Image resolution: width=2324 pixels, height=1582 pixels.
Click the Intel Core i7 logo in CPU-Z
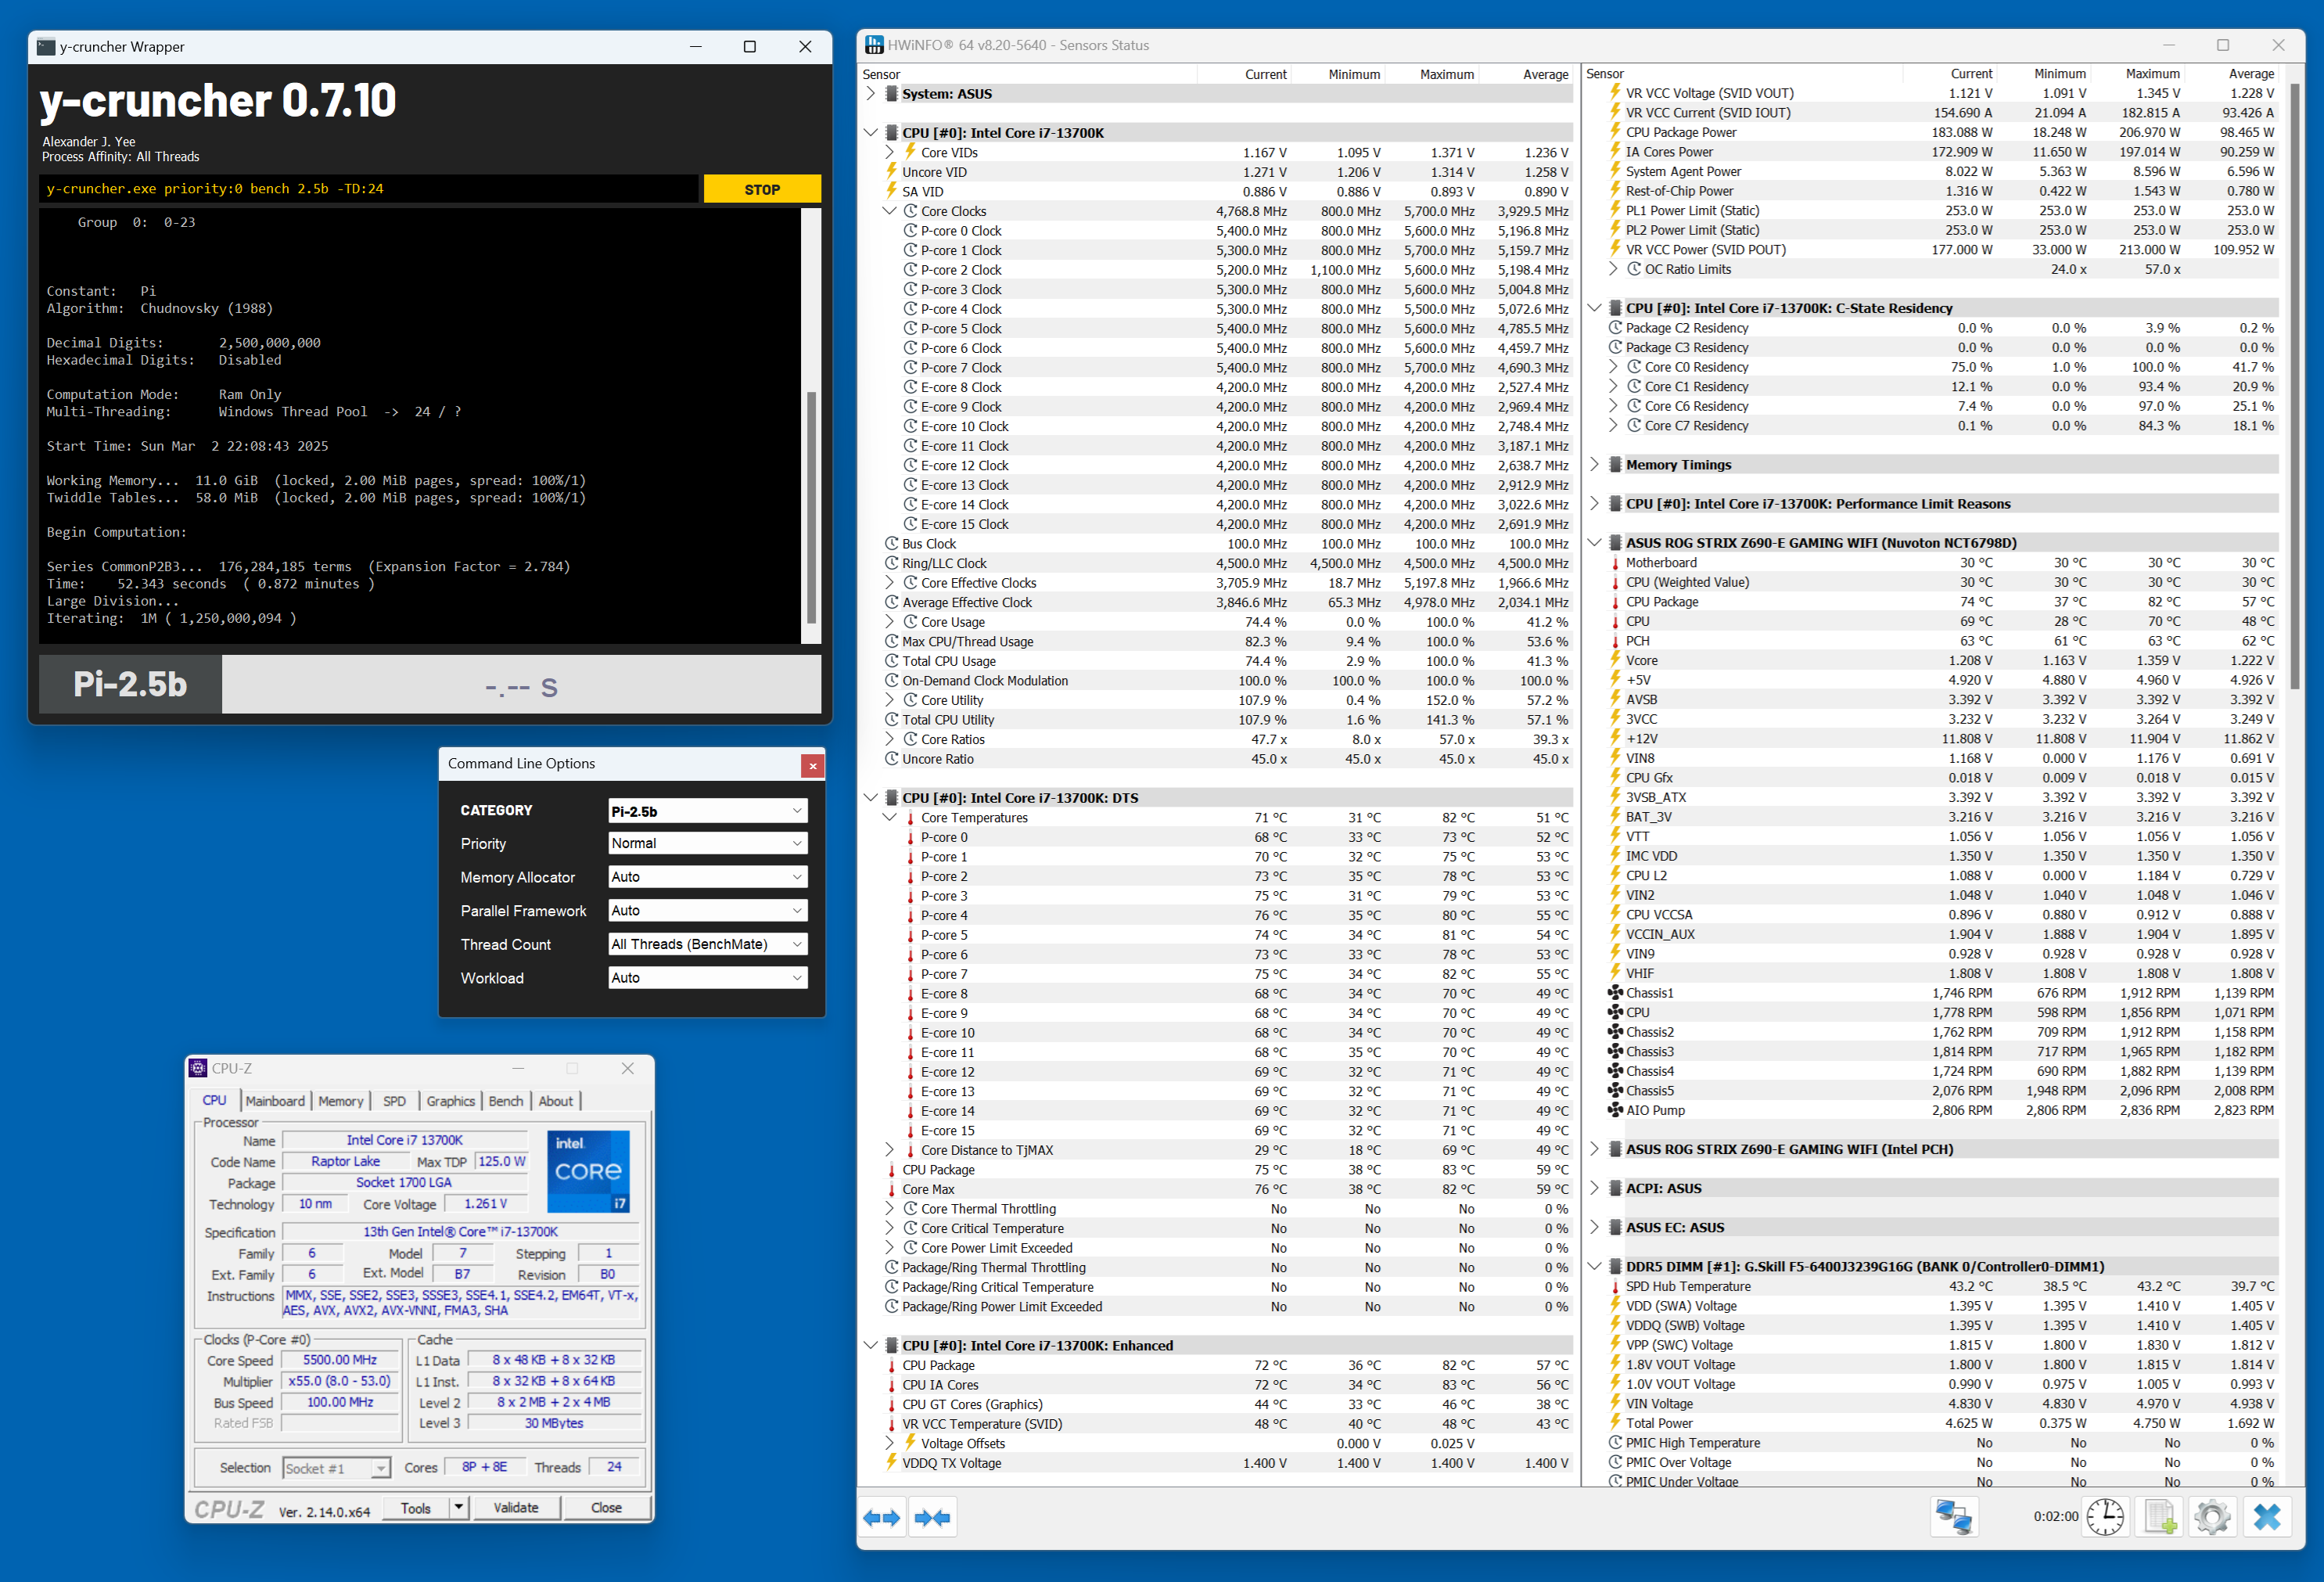coord(589,1171)
